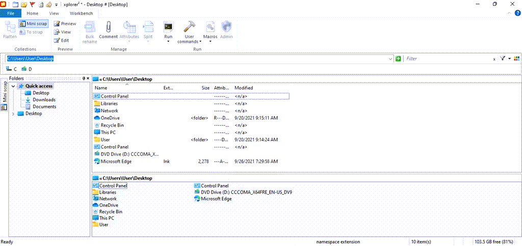
Task: Click the Preview icon in the ribbon
Action: (x=57, y=24)
